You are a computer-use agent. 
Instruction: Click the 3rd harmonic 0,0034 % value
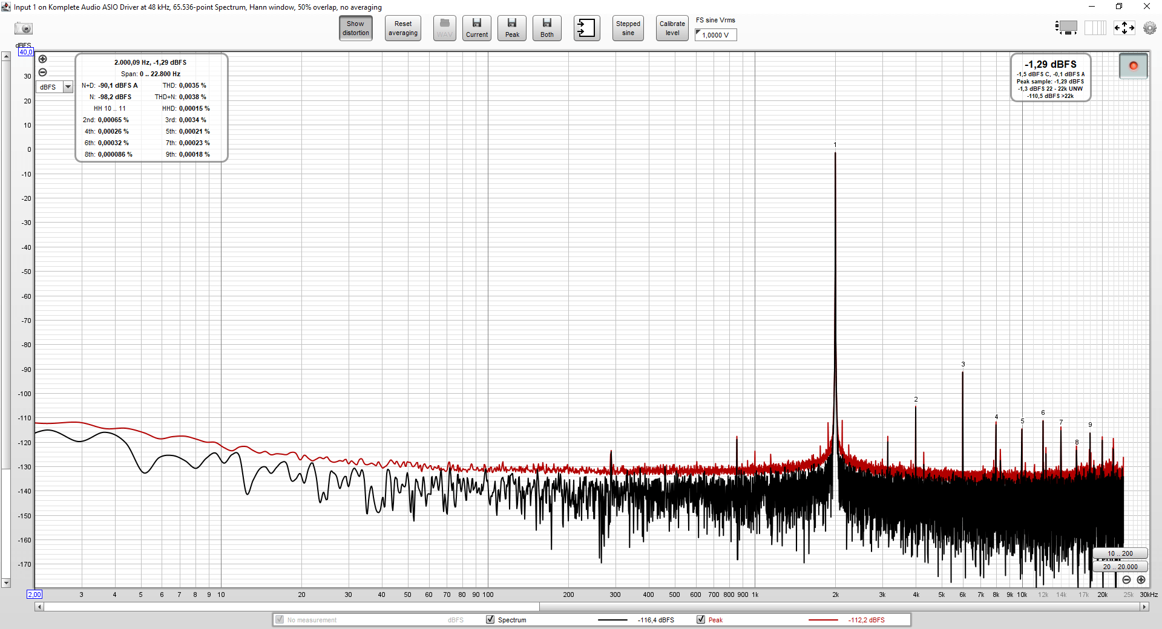192,120
